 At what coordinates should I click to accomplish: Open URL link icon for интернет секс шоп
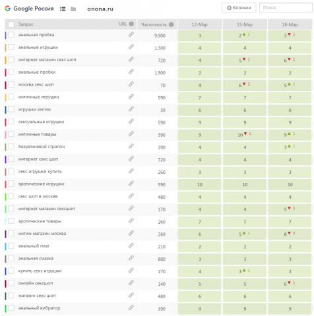(x=131, y=159)
